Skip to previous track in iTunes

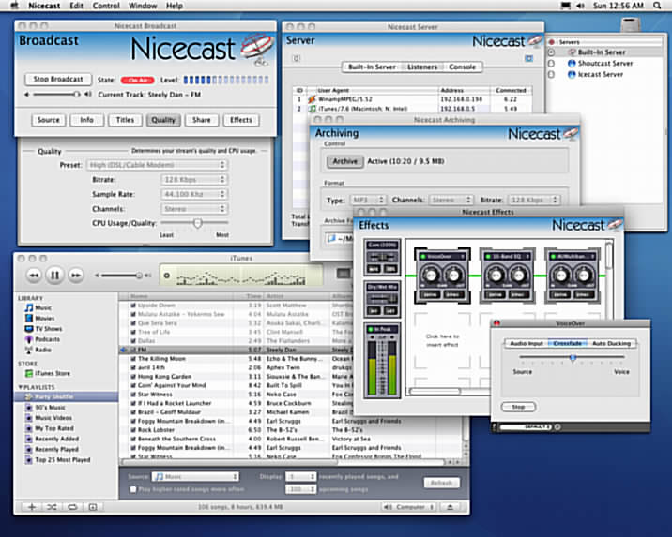tap(34, 276)
